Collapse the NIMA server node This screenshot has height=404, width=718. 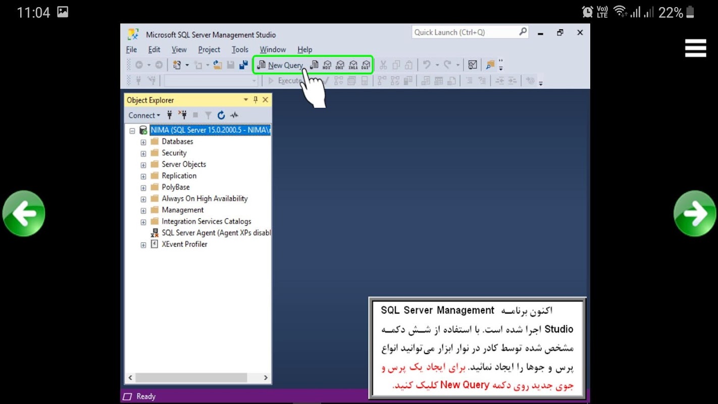132,131
